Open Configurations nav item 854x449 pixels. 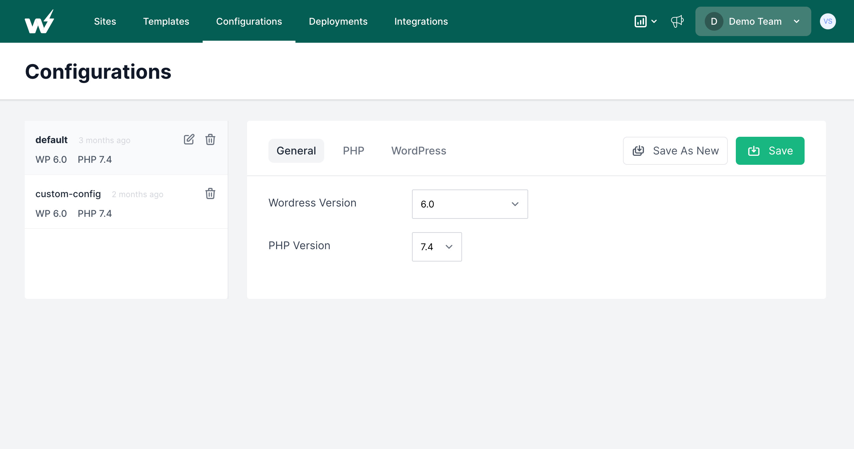(249, 21)
